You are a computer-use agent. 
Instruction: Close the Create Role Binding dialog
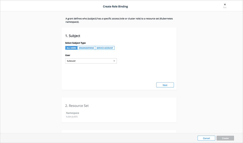tap(225, 5)
